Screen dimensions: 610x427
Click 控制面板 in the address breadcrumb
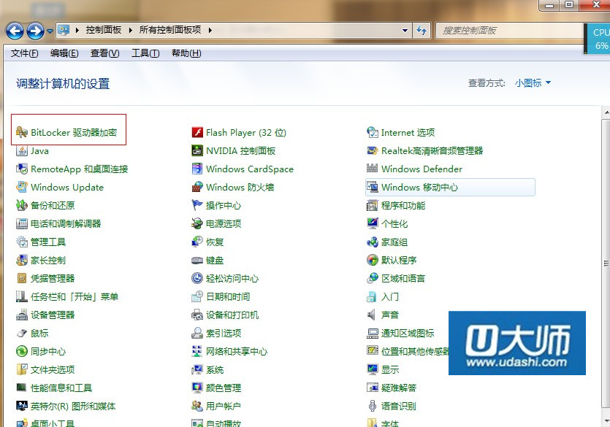click(x=104, y=31)
